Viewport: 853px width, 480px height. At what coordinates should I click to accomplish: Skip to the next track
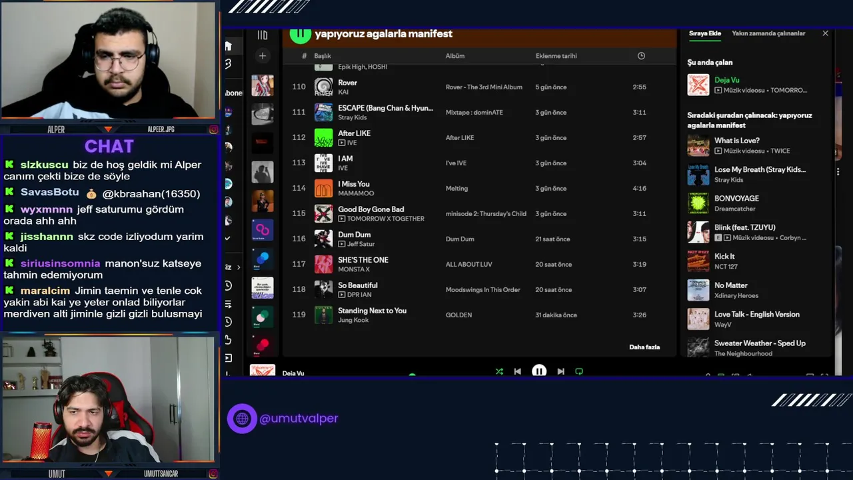[x=560, y=371]
